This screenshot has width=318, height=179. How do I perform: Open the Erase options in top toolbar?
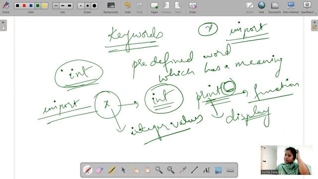[x=192, y=7]
